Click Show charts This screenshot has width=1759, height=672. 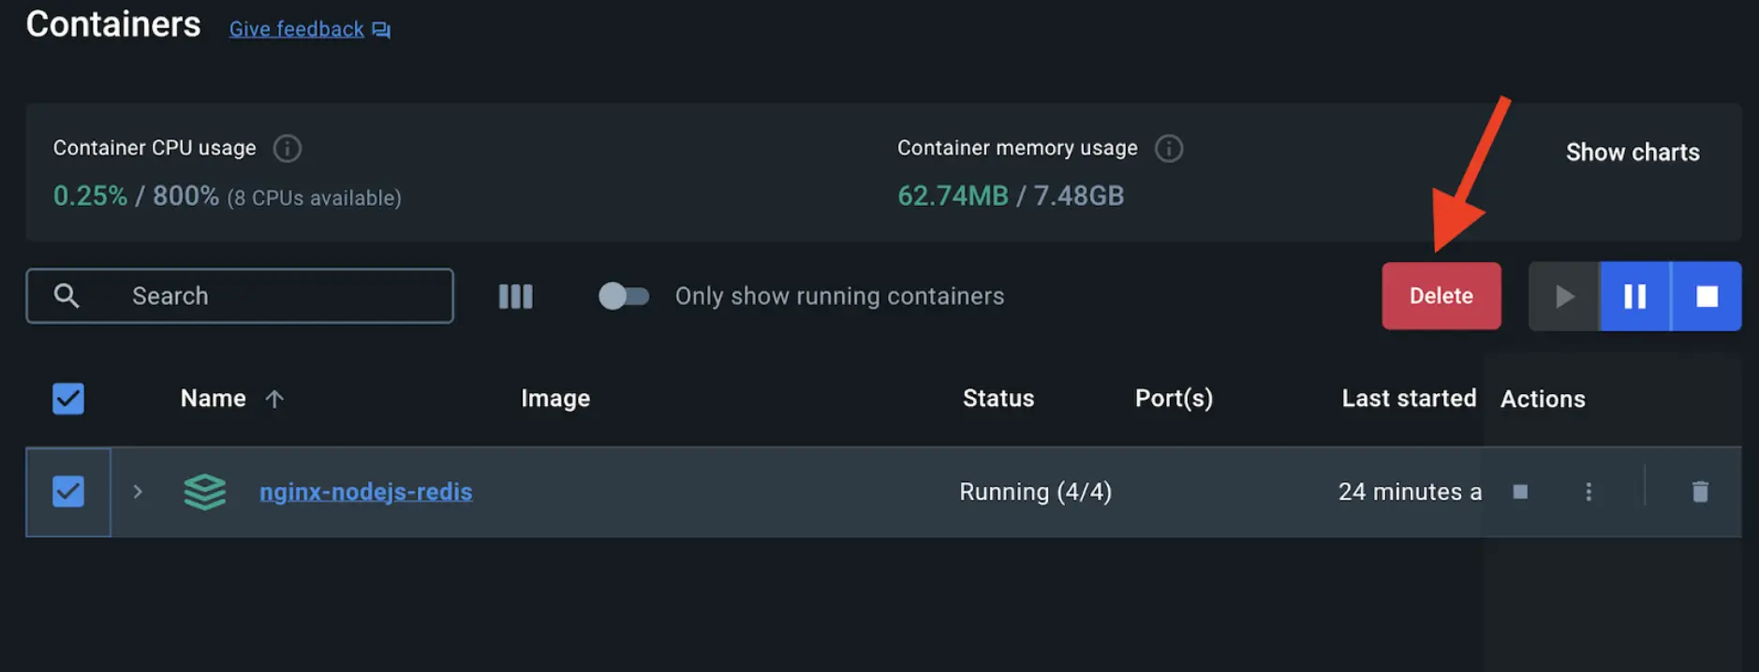click(x=1632, y=153)
